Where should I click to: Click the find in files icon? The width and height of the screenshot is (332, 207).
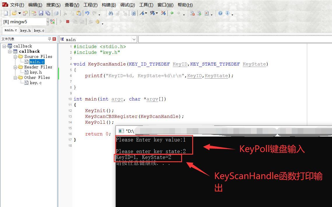coord(133,13)
